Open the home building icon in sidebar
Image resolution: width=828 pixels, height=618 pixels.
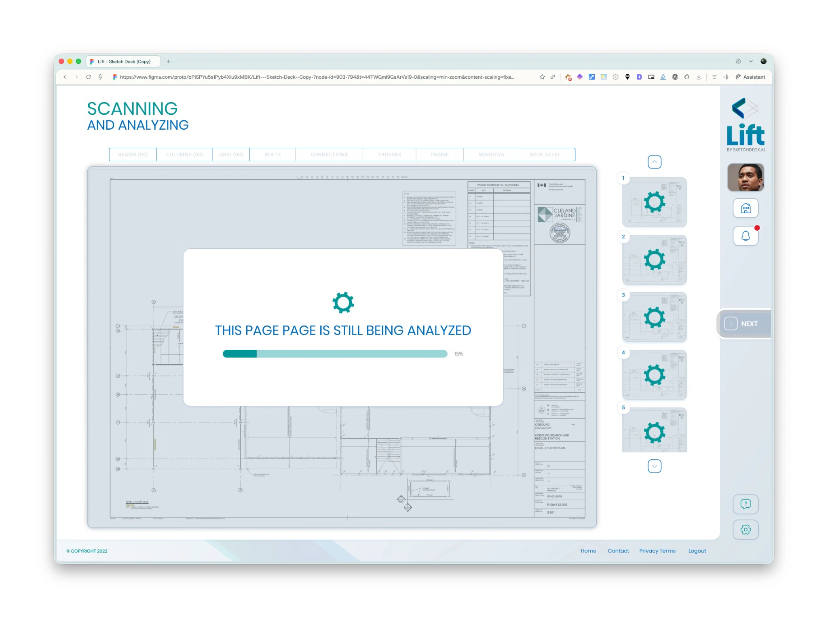(x=746, y=208)
